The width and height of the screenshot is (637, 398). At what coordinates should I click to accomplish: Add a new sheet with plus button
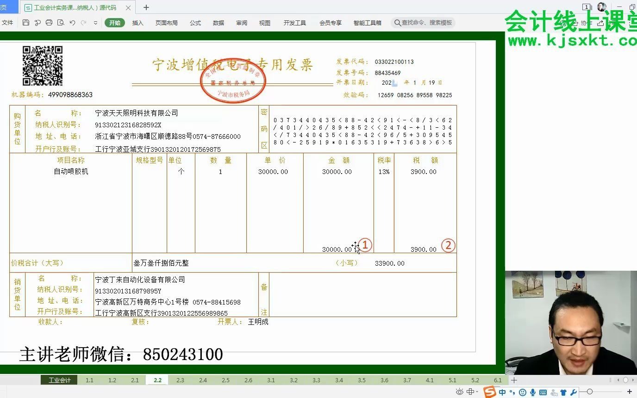514,380
